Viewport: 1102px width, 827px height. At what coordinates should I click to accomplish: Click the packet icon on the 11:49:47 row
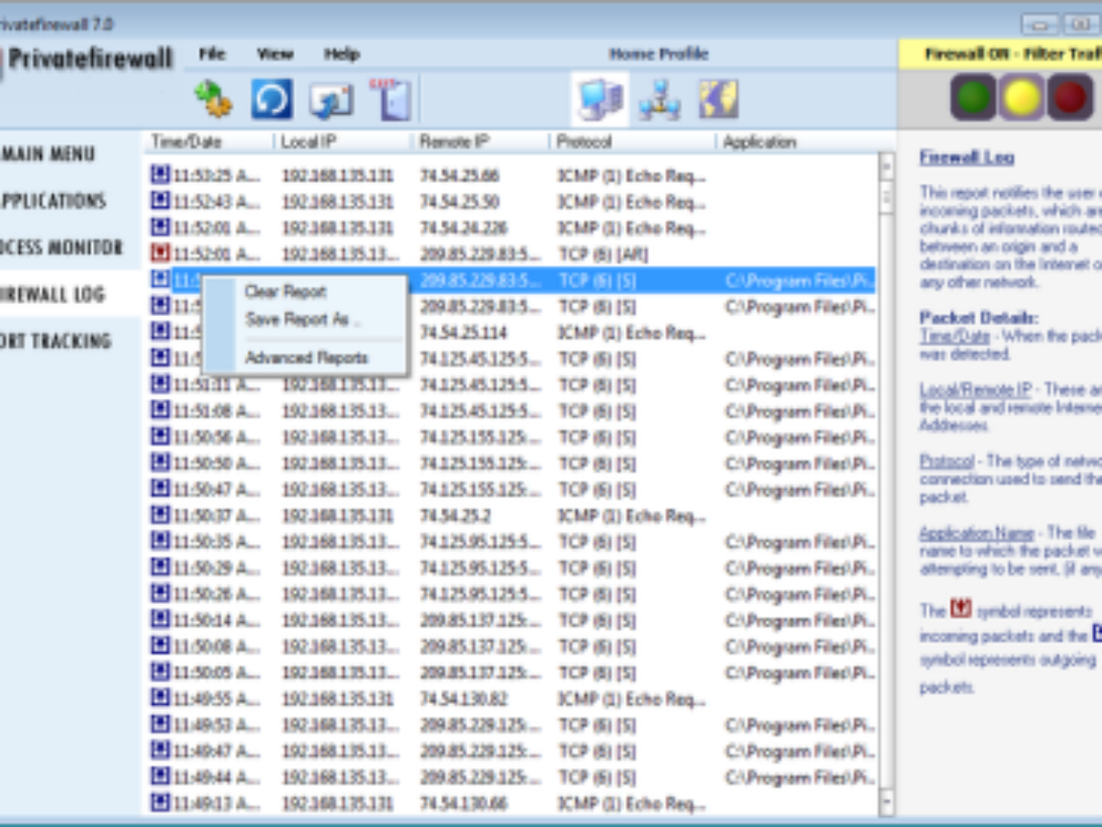(161, 750)
